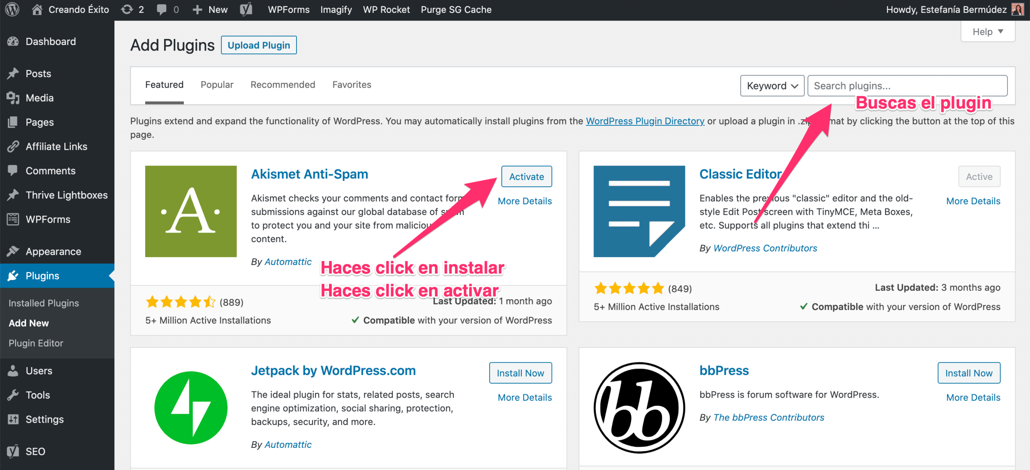Open Howdy, Estefanía Bermúdez account menu
Viewport: 1030px width, 470px height.
coord(954,10)
